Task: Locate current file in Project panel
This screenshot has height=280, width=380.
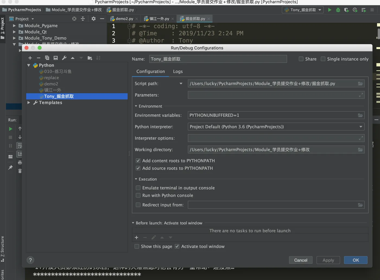Action: tap(74, 19)
